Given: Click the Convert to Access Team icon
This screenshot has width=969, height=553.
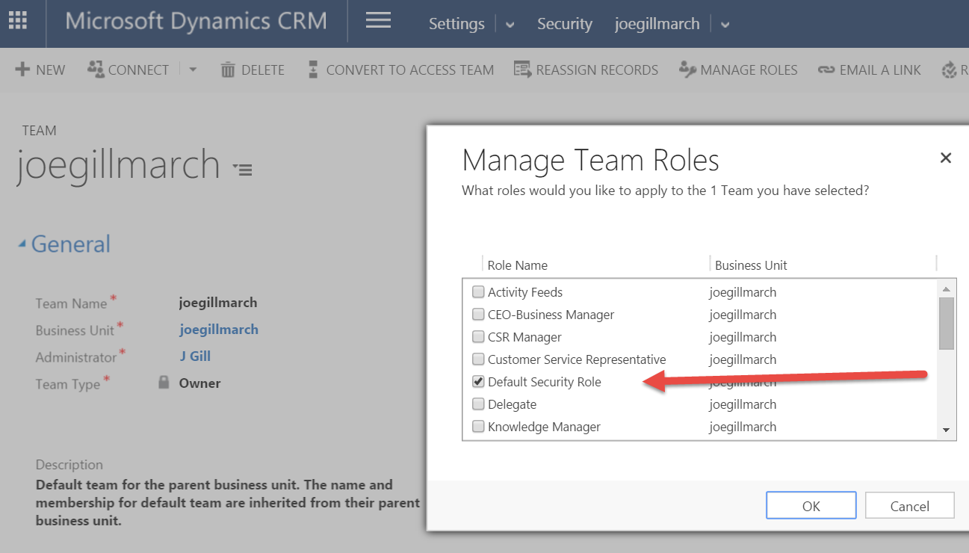Looking at the screenshot, I should click(314, 69).
